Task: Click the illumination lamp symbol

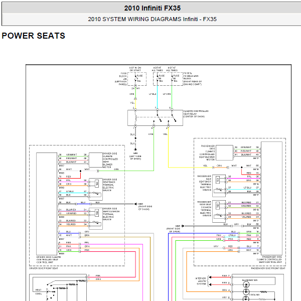Action: (x=246, y=284)
